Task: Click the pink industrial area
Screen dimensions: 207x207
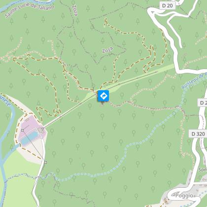Action: point(31,125)
